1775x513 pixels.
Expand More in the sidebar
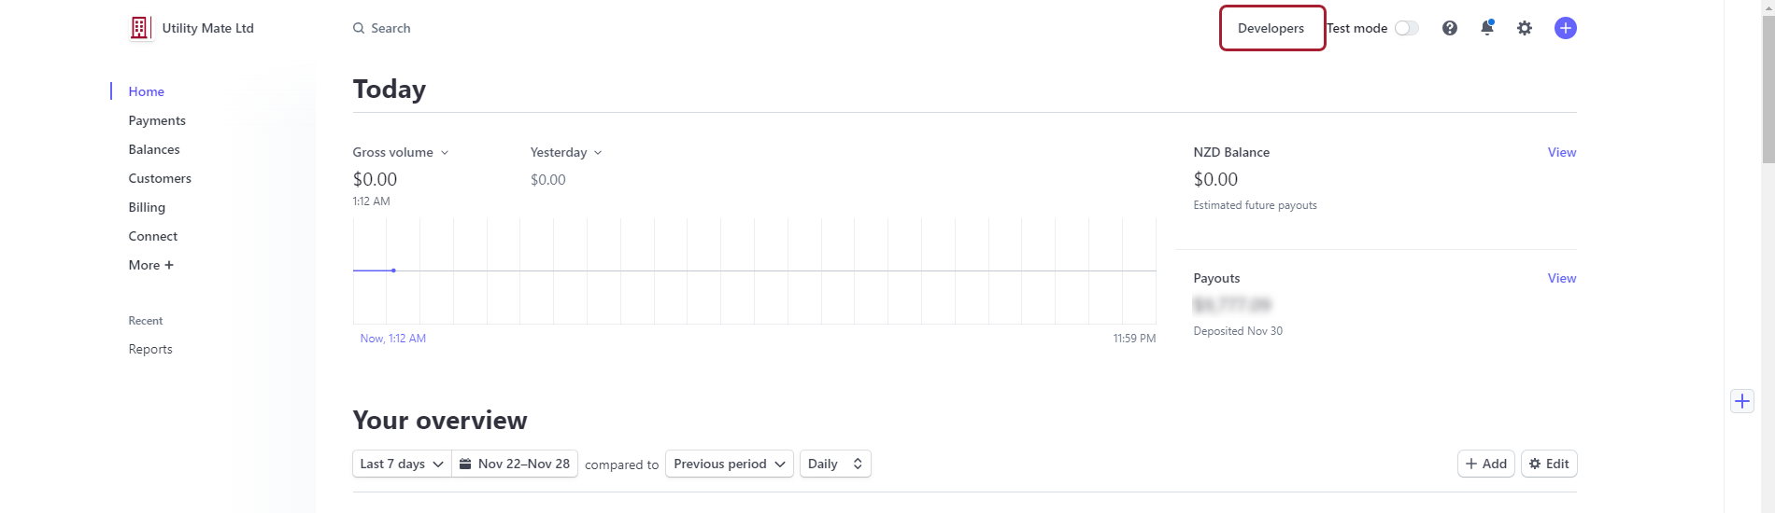[x=151, y=265]
